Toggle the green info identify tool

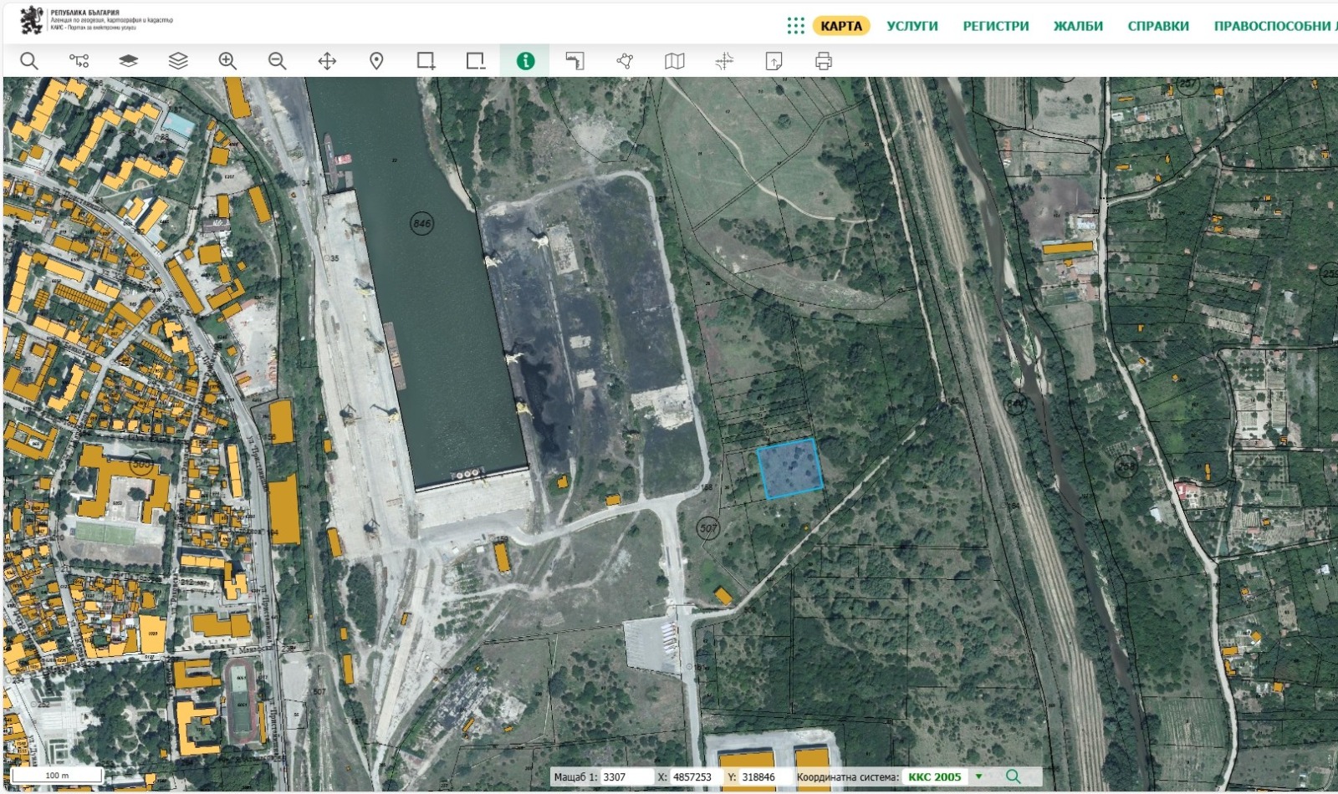525,61
